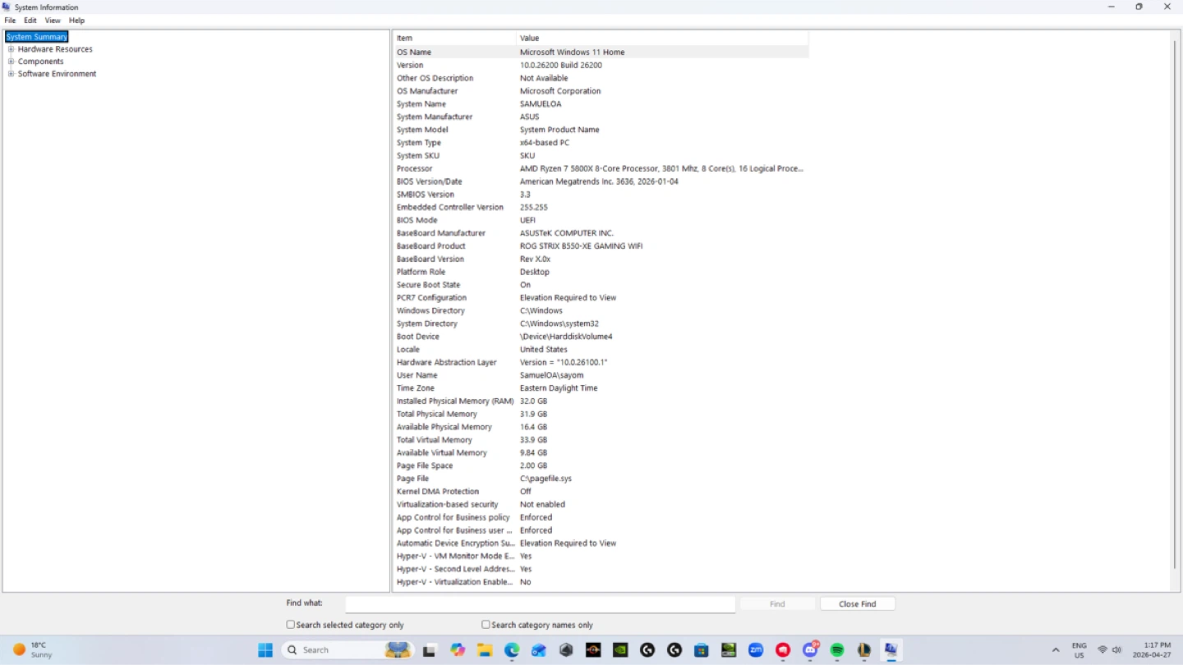Click the BIOS Version/Date item
The height and width of the screenshot is (665, 1183).
click(x=430, y=181)
